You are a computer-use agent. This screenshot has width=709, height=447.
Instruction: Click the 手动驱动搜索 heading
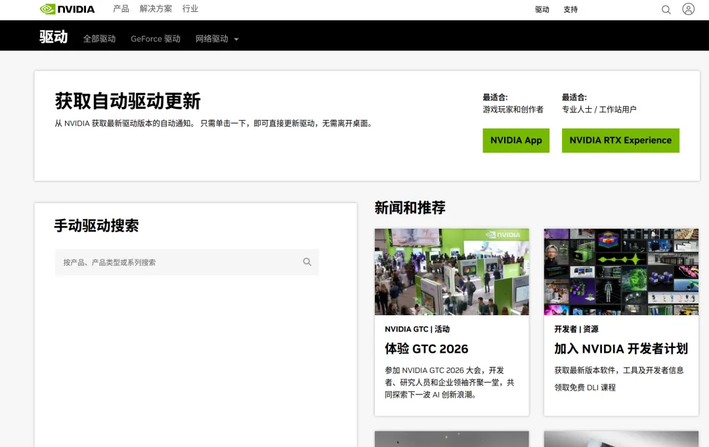(97, 225)
